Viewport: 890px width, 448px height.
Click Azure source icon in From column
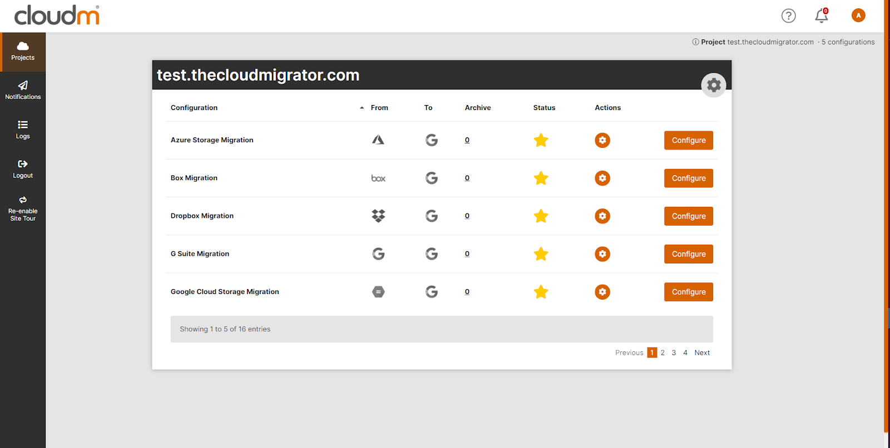click(x=378, y=140)
